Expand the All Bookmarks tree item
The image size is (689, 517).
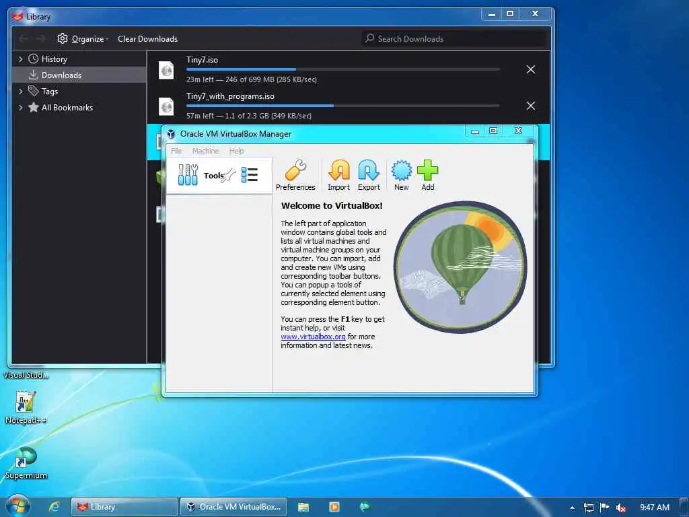[20, 108]
